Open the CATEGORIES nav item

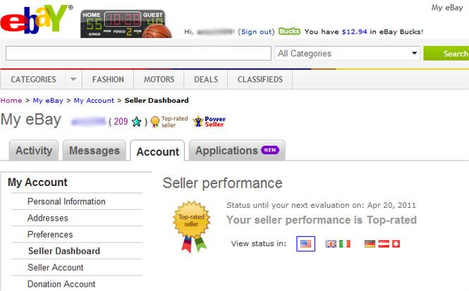pos(33,80)
